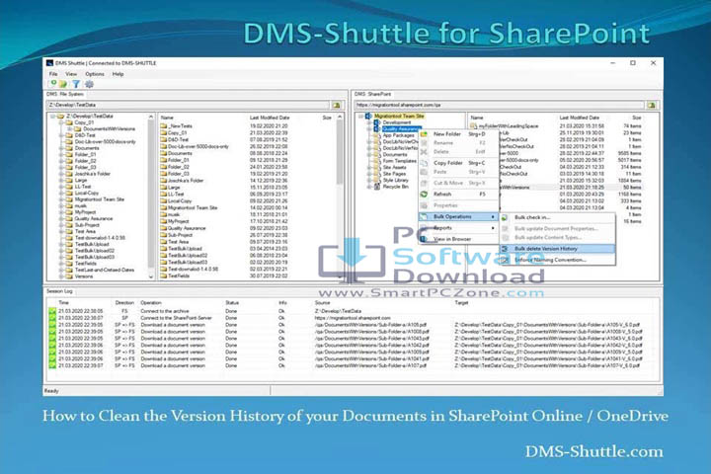
Task: Click the New Folder menu icon
Action: 424,134
